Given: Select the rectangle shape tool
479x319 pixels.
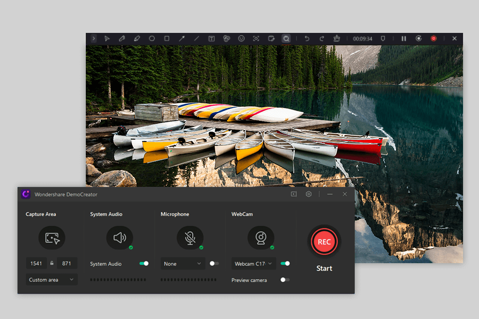Looking at the screenshot, I should pos(167,39).
